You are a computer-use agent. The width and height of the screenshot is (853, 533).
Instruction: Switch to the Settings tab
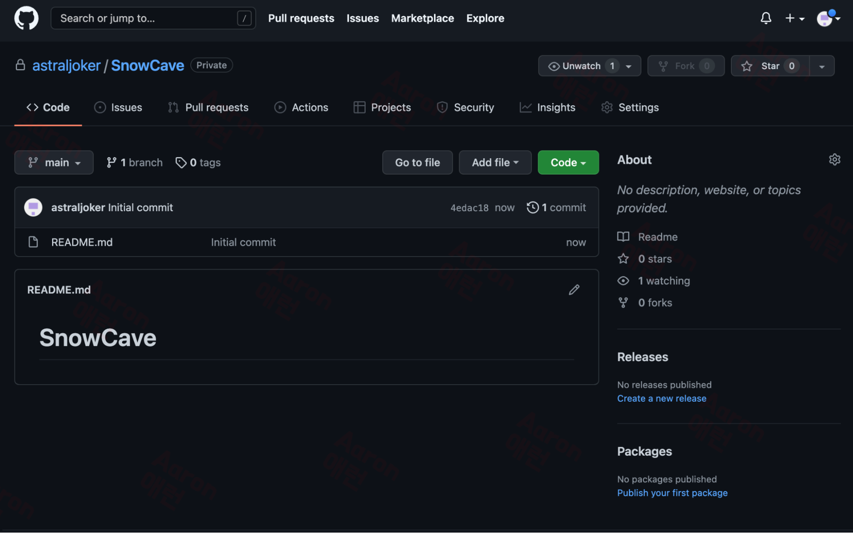tap(629, 107)
